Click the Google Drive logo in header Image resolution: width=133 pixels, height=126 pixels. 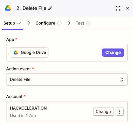click(x=8, y=8)
